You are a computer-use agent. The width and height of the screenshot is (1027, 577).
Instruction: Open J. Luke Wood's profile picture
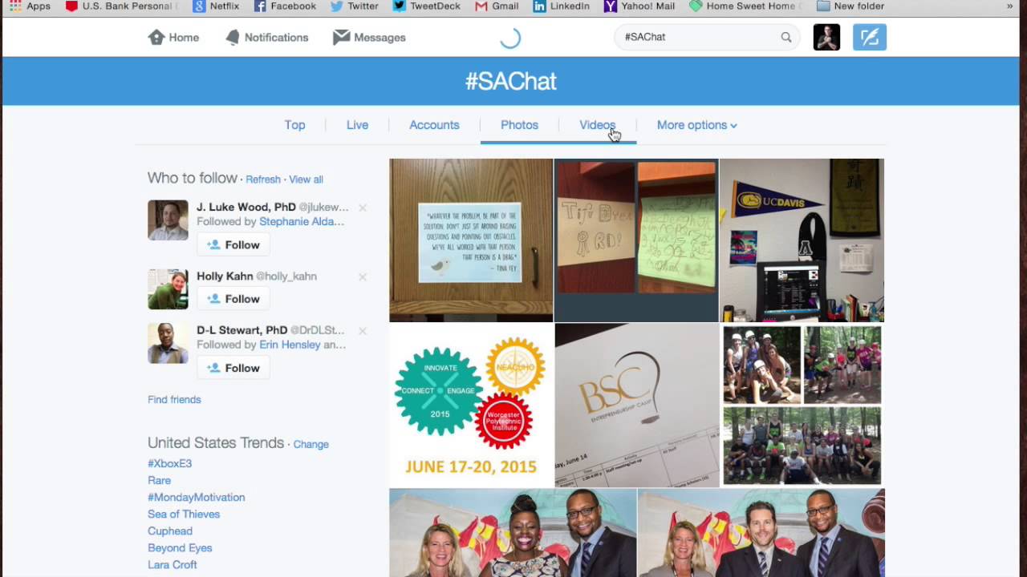pyautogui.click(x=168, y=220)
